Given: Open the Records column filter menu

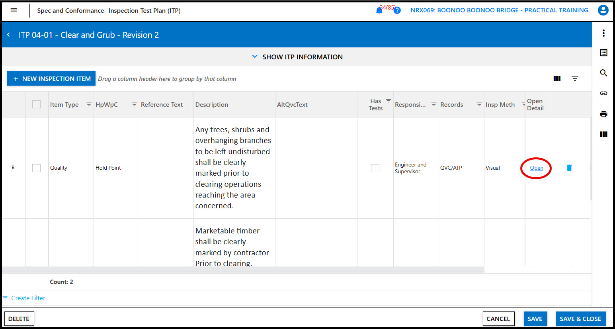Looking at the screenshot, I should tap(479, 104).
